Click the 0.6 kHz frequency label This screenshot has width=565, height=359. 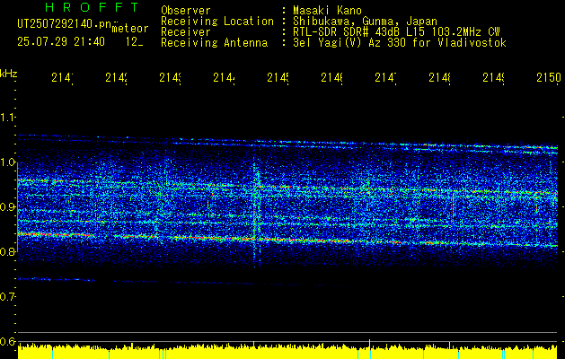click(x=7, y=341)
